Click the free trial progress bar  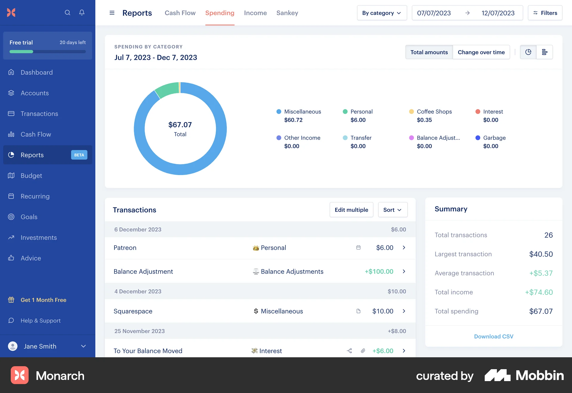coord(47,52)
